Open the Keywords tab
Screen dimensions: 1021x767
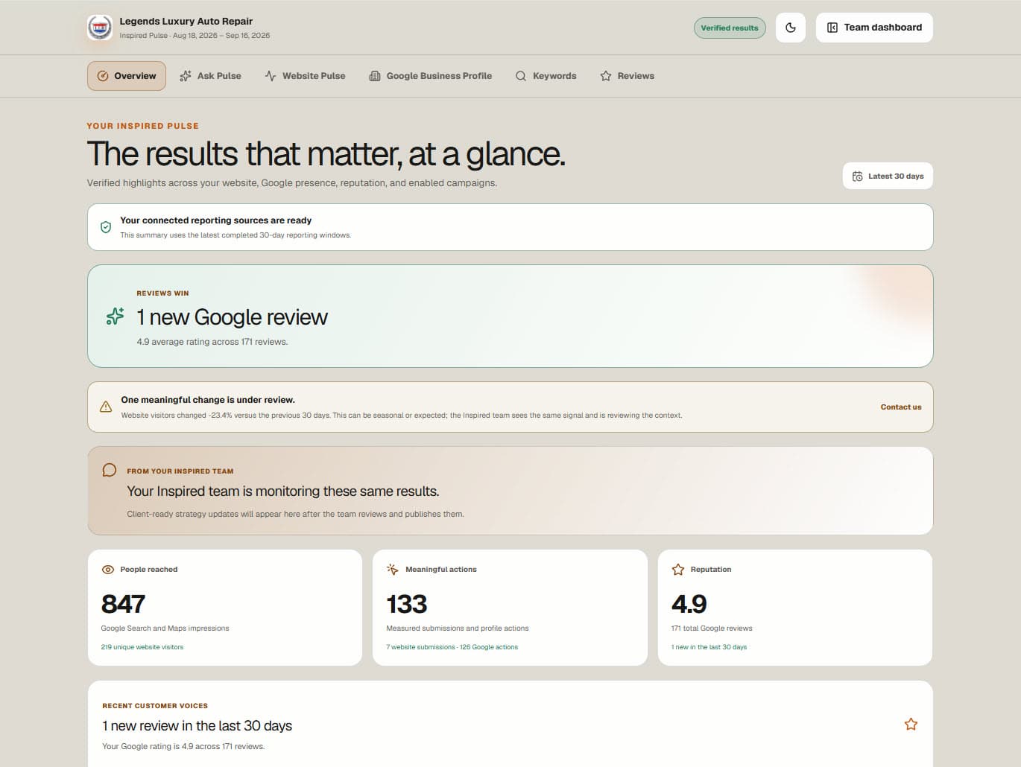(x=546, y=76)
